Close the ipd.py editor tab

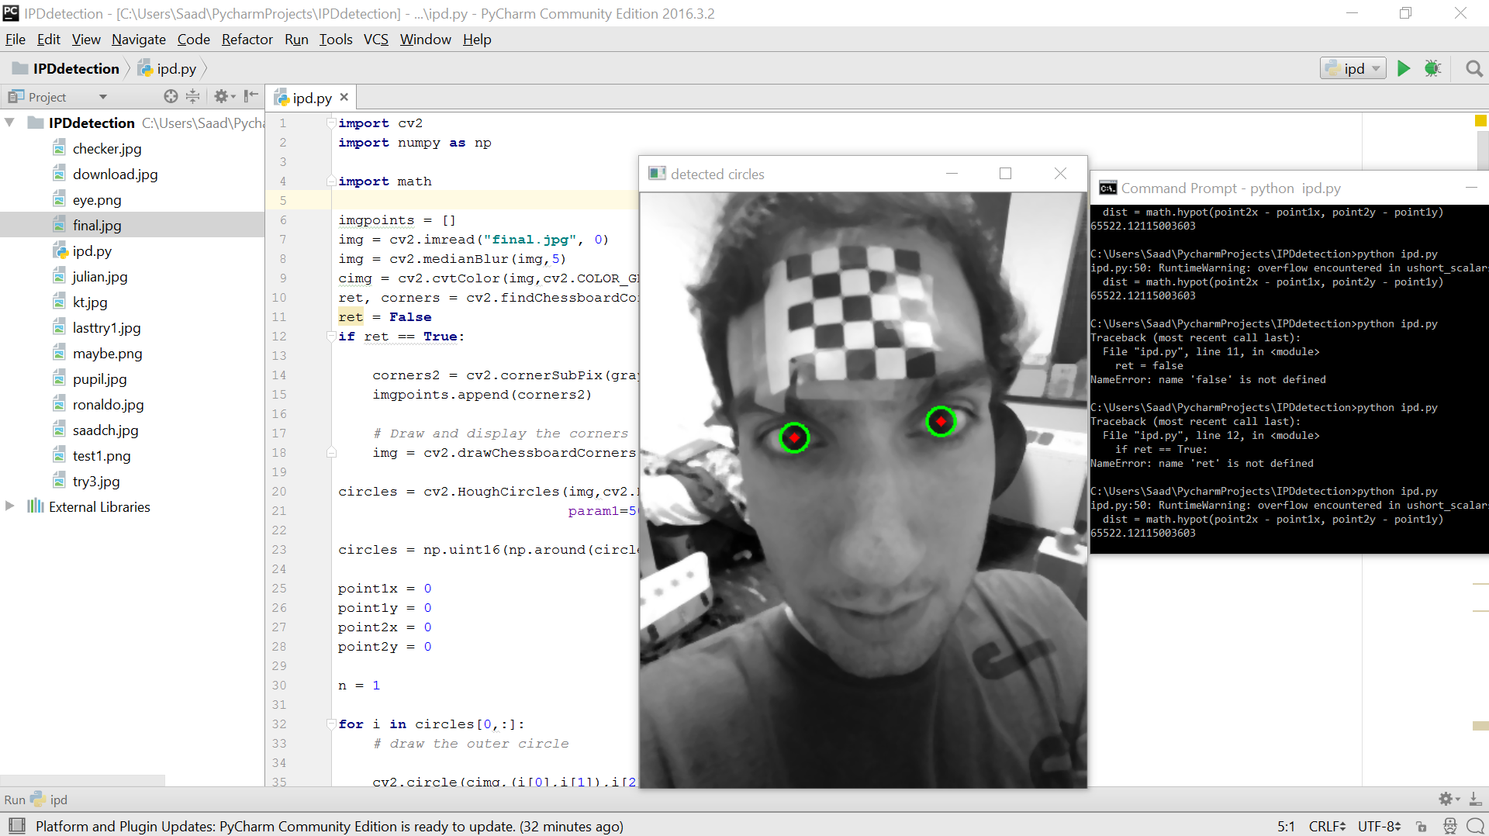click(344, 97)
